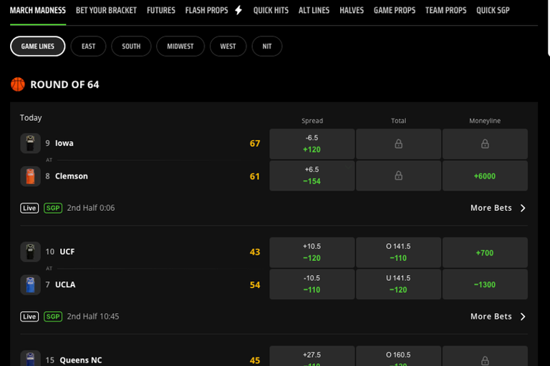Viewport: 550px width, 366px height.
Task: Bet Over 160.5 in Queens NC game
Action: [x=398, y=356]
